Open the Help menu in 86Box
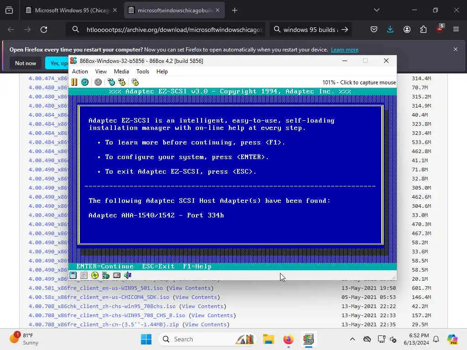467x350 pixels. 162,72
